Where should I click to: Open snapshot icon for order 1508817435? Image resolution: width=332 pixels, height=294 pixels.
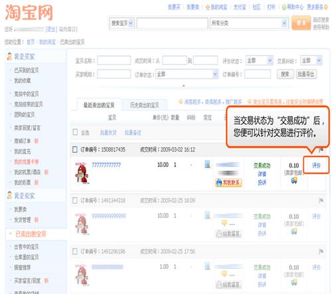(x=207, y=164)
